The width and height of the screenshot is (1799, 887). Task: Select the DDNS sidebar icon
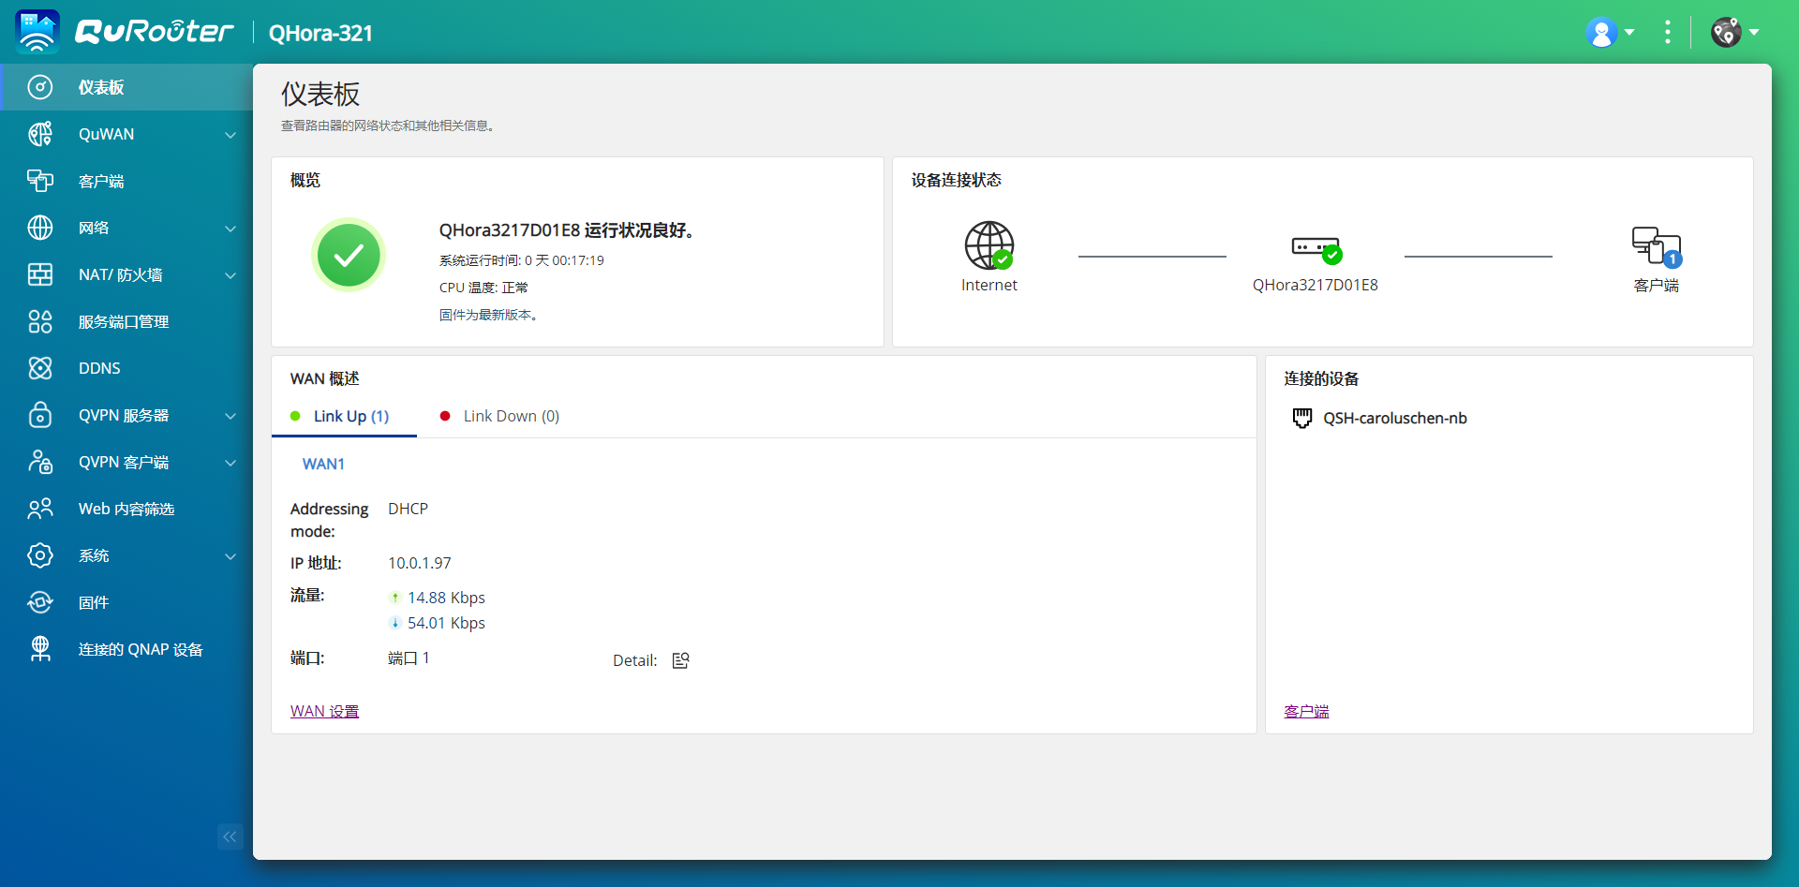(x=40, y=368)
